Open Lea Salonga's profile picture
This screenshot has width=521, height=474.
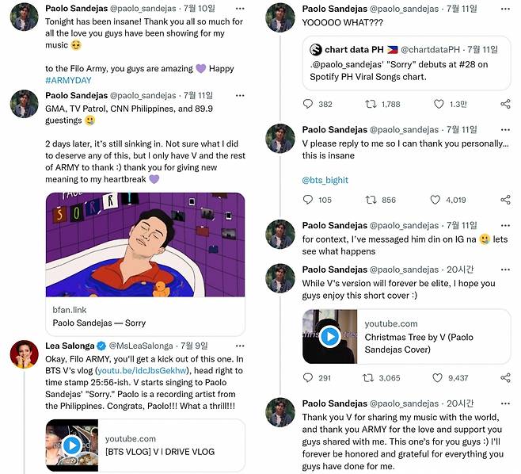pyautogui.click(x=25, y=354)
